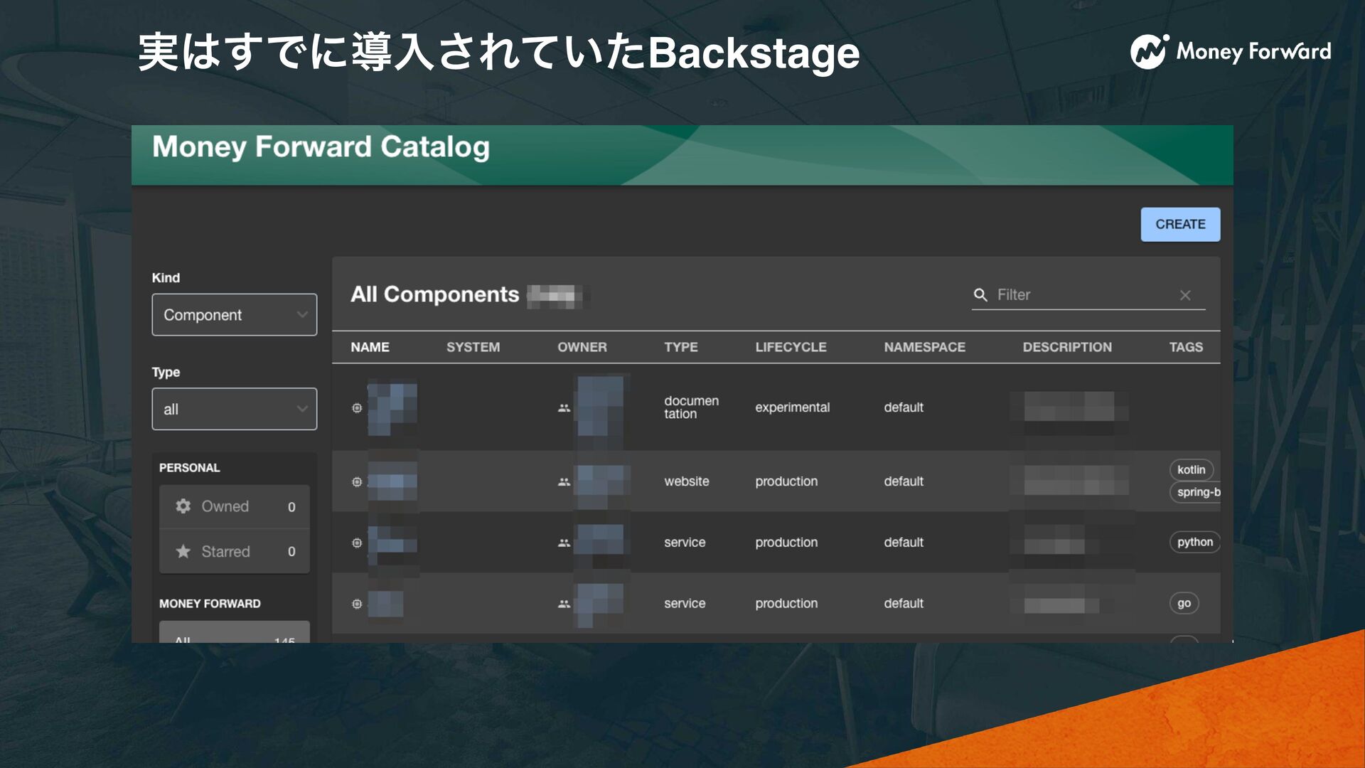
Task: Click the website type cell
Action: click(686, 481)
